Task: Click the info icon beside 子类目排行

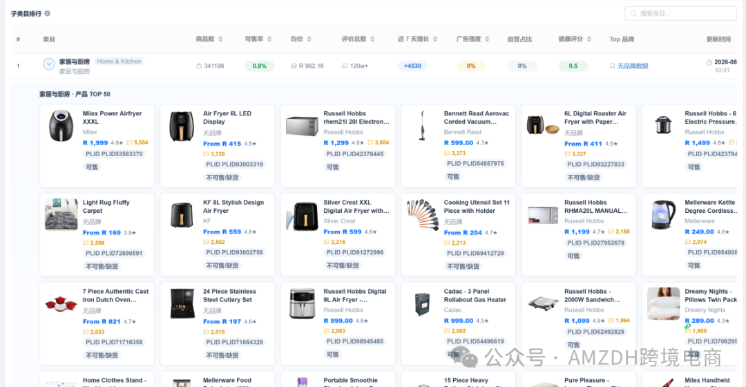Action: coord(47,13)
